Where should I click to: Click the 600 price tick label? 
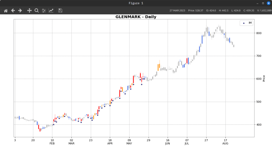click(x=259, y=79)
